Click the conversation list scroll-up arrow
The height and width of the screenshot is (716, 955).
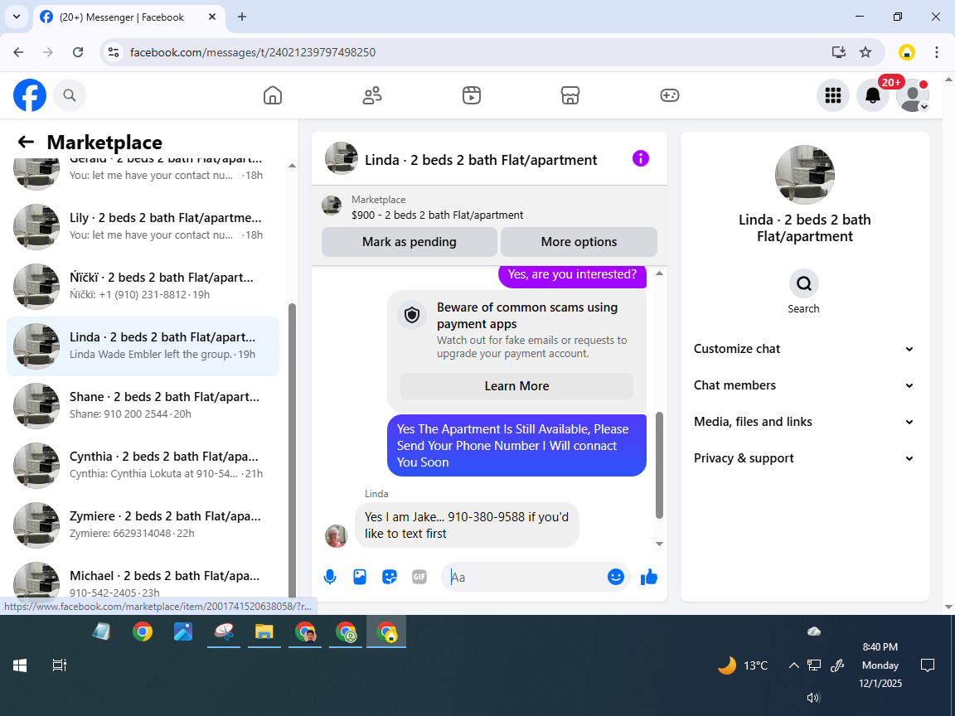coord(292,166)
